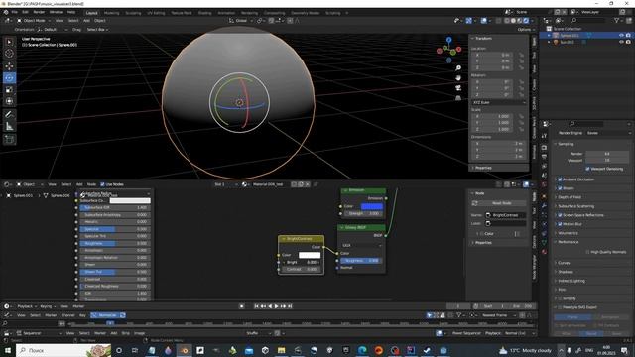Open viewport Add menu

point(86,20)
